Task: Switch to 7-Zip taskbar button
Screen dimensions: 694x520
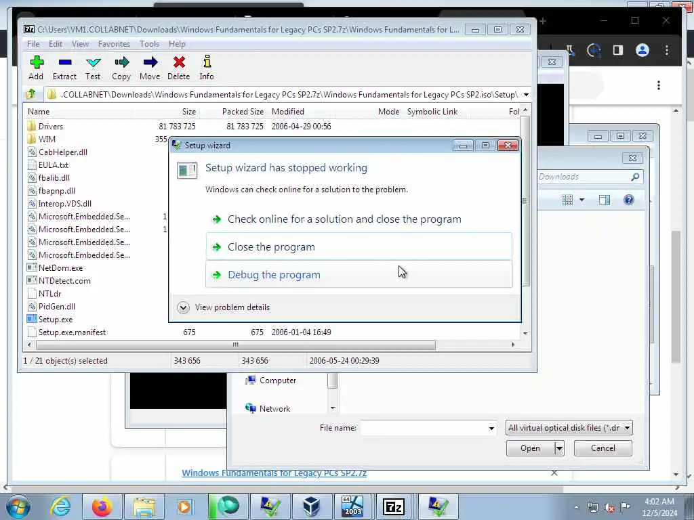Action: point(394,506)
